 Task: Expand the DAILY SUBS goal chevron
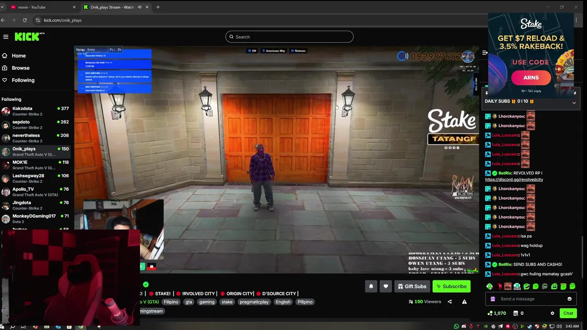[x=574, y=103]
